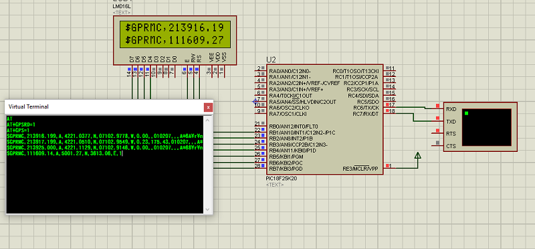
Task: Click the terminal scrollbar up arrow
Action: [x=208, y=120]
